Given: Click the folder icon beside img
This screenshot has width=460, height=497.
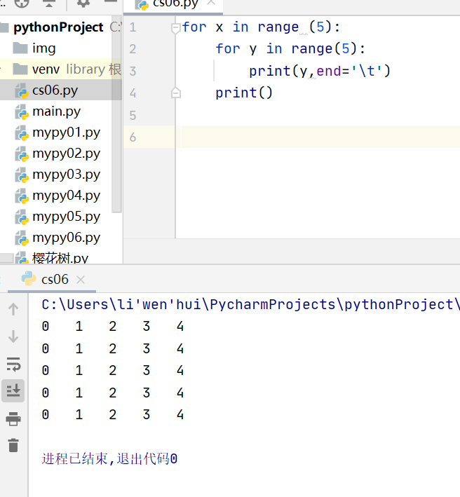Looking at the screenshot, I should coord(20,48).
